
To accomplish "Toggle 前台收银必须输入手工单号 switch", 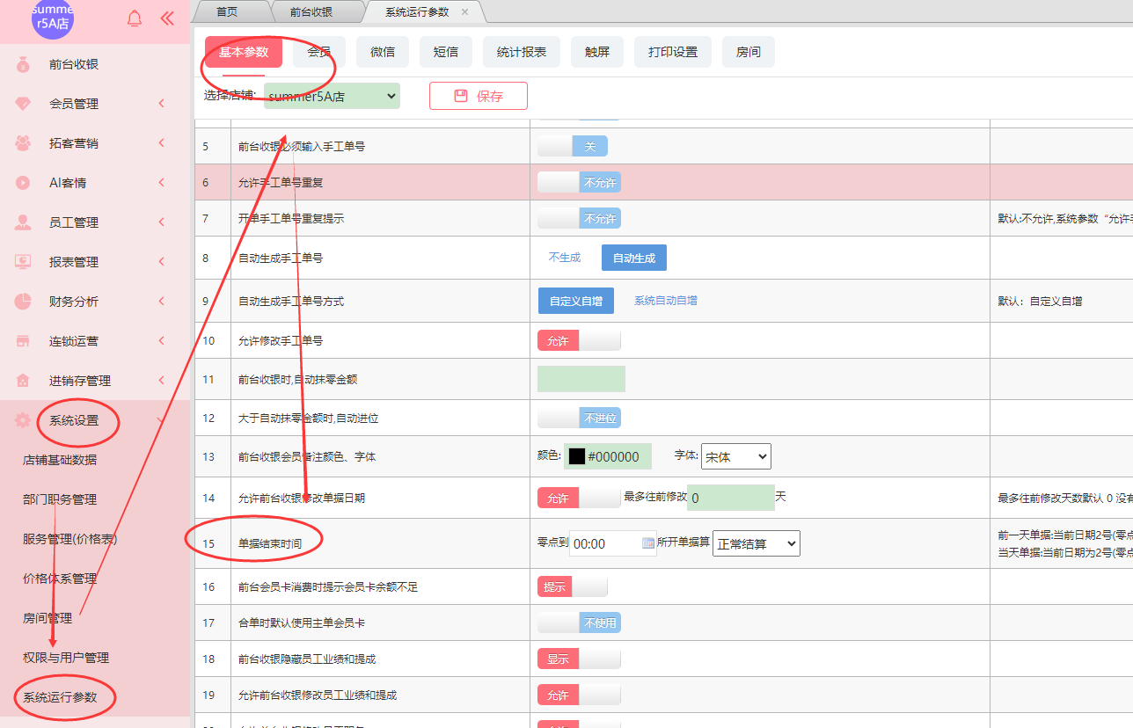I will point(572,146).
